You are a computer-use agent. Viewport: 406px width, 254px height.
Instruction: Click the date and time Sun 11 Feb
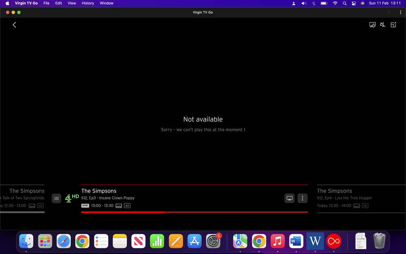click(385, 3)
